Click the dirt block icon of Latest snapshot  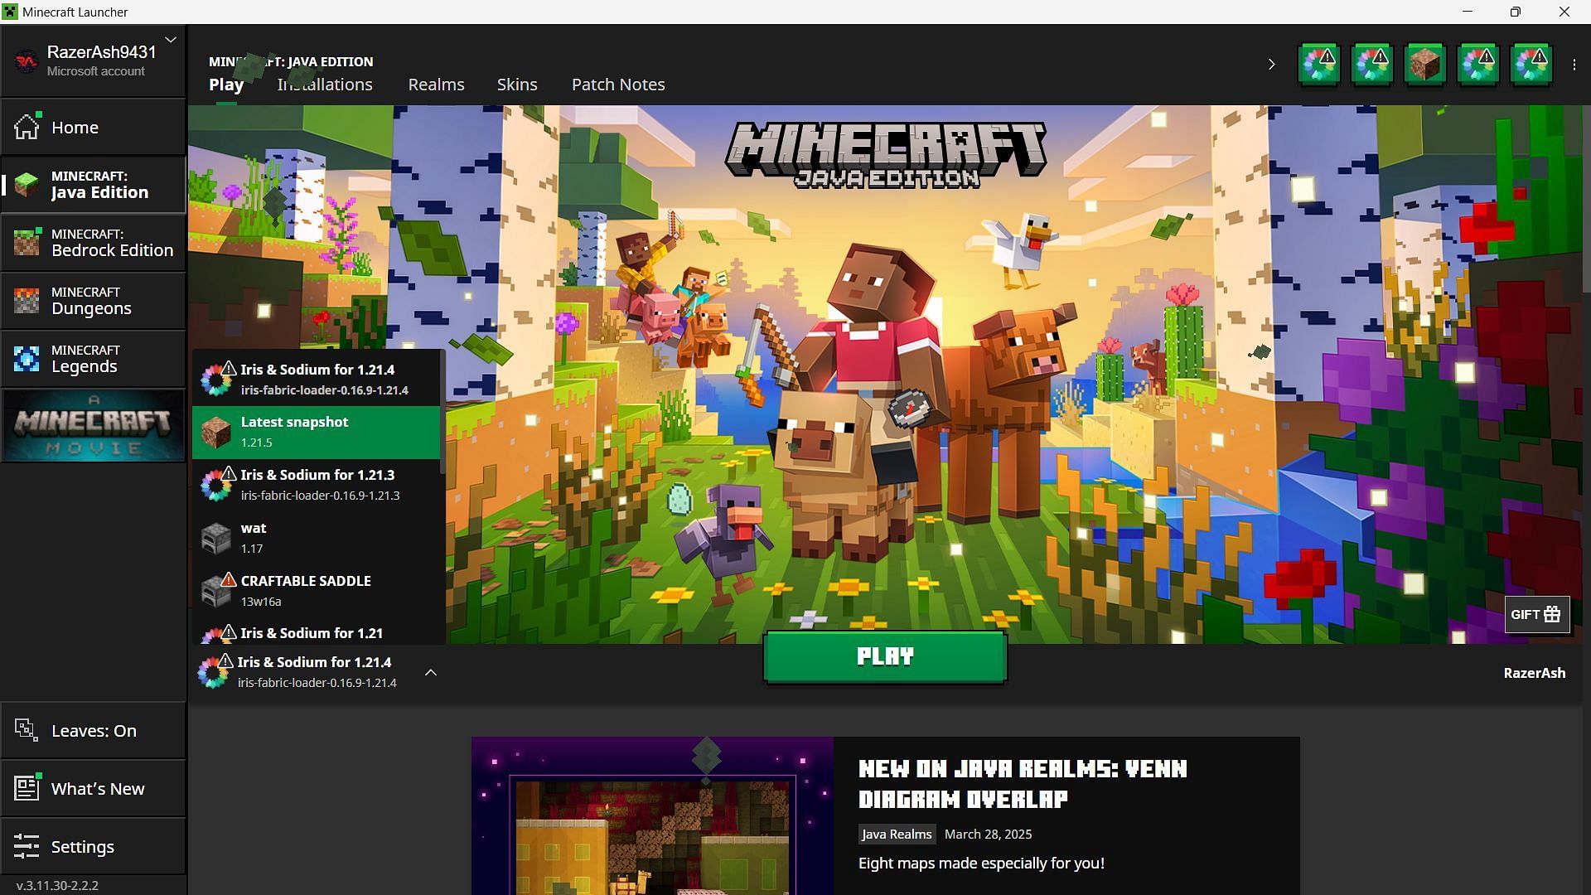[216, 433]
